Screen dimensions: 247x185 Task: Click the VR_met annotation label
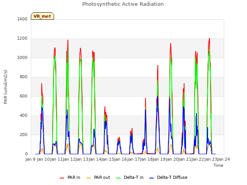42,16
